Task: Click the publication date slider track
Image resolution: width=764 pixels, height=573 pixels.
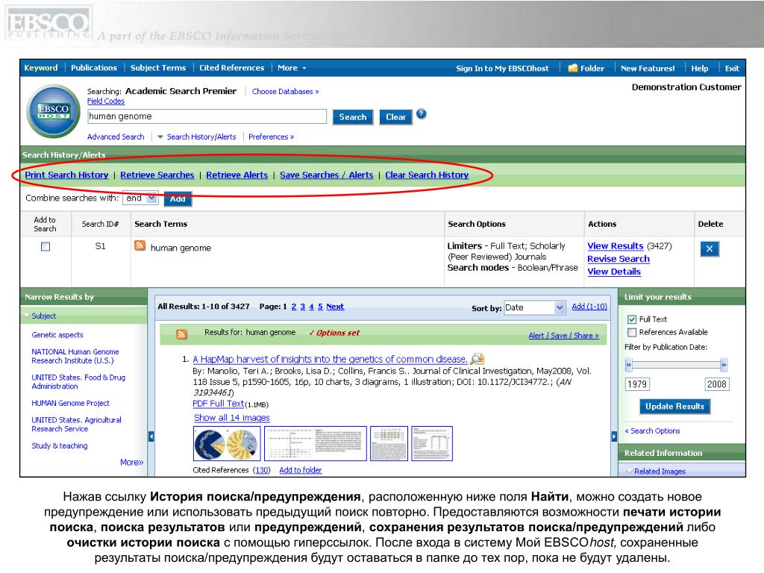Action: pos(676,364)
